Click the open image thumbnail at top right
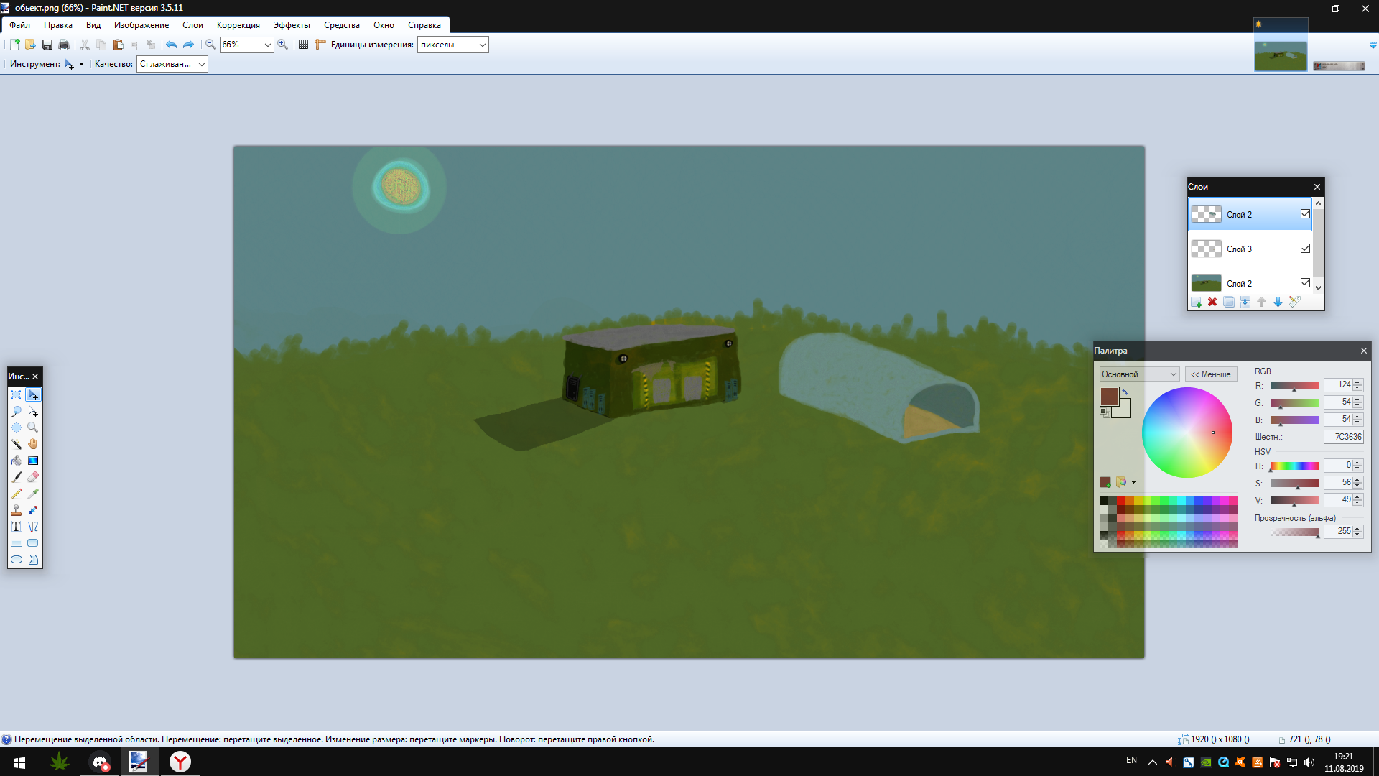This screenshot has width=1379, height=776. pos(1281,45)
